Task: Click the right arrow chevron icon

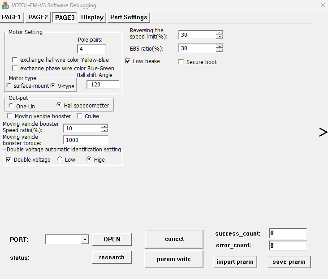Action: click(x=323, y=132)
